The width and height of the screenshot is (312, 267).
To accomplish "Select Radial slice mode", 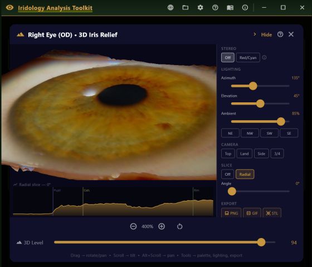I will pyautogui.click(x=245, y=174).
